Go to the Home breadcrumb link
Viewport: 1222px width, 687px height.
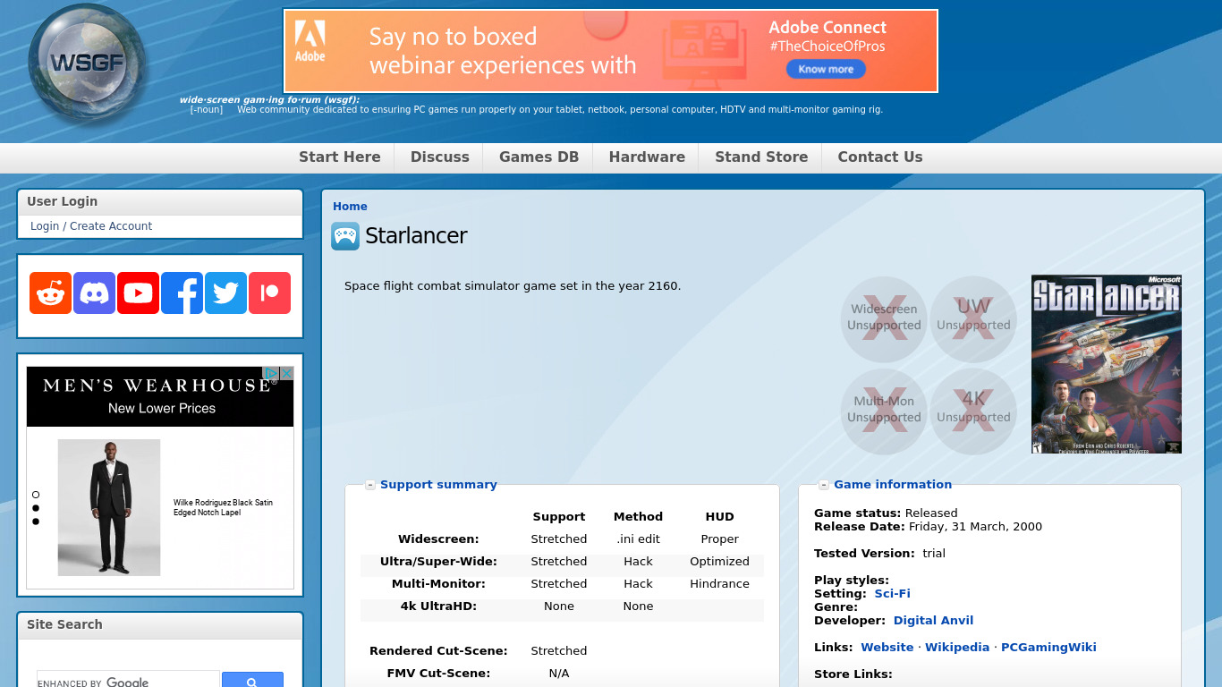pos(350,207)
